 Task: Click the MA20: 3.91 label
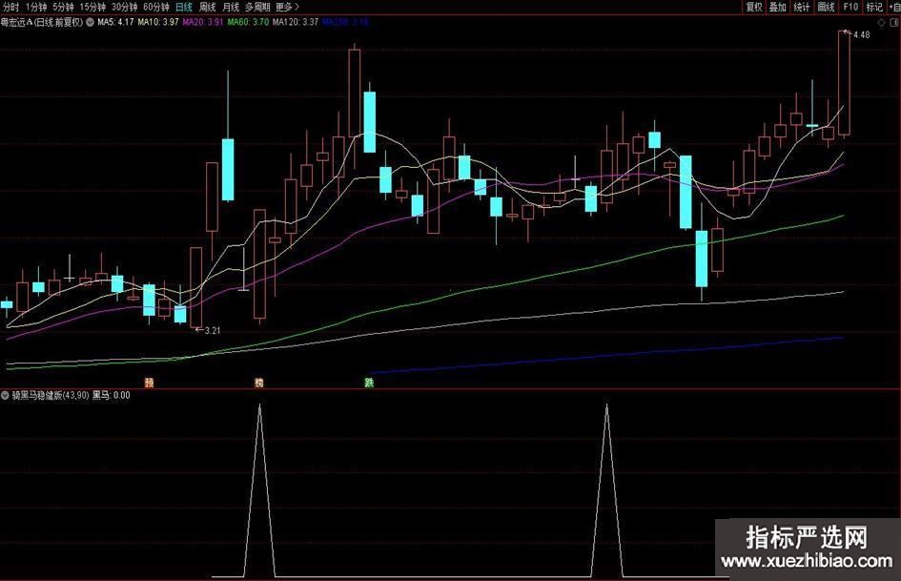(x=203, y=23)
